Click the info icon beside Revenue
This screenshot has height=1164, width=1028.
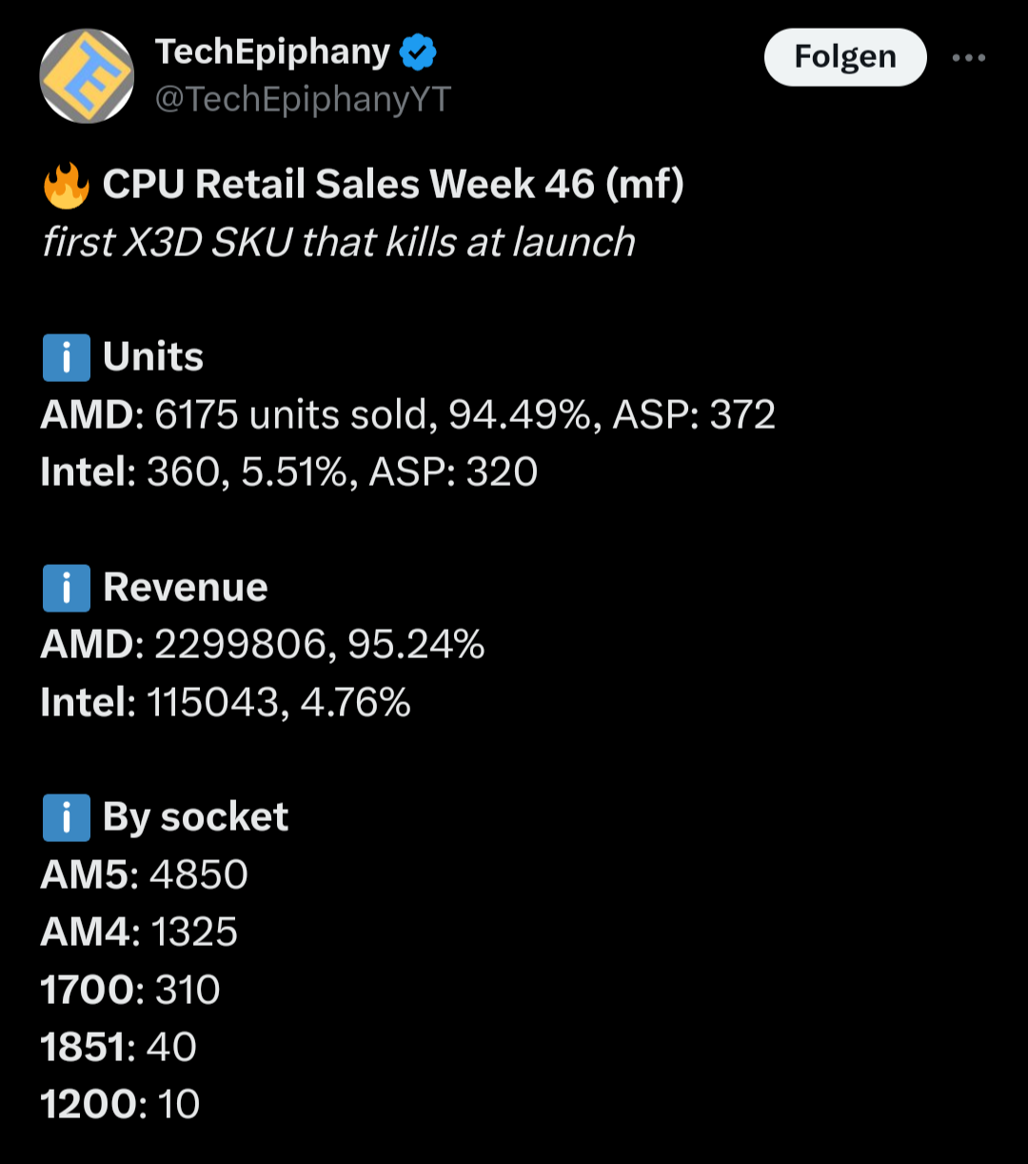click(67, 588)
